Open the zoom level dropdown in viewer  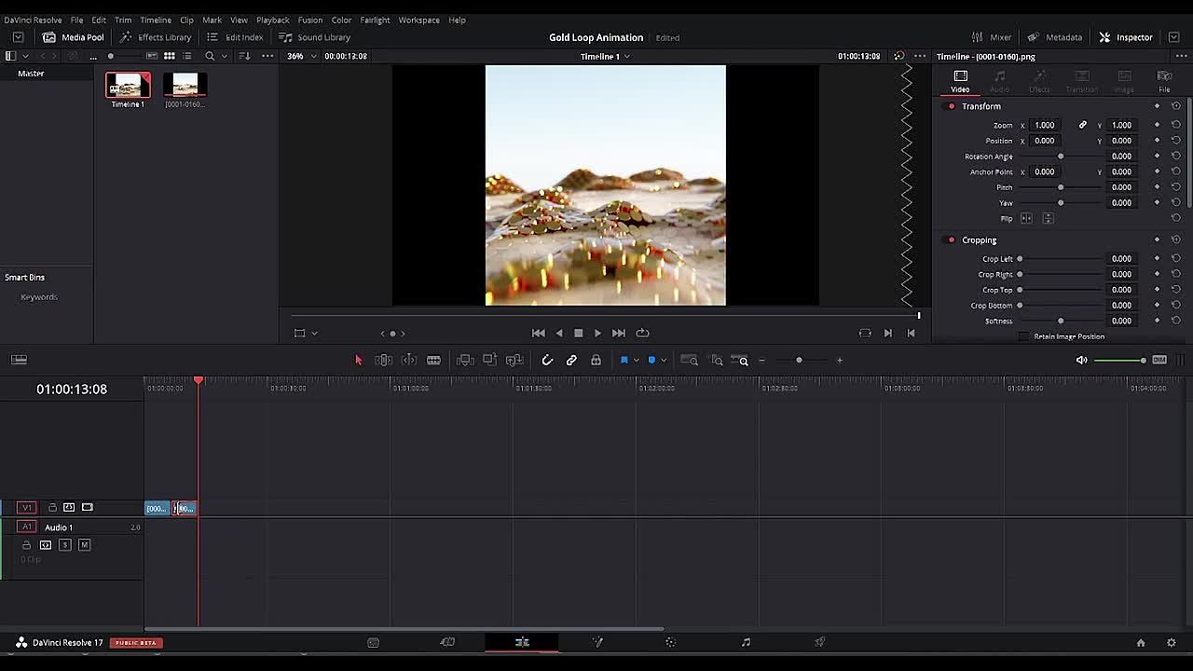tap(299, 56)
